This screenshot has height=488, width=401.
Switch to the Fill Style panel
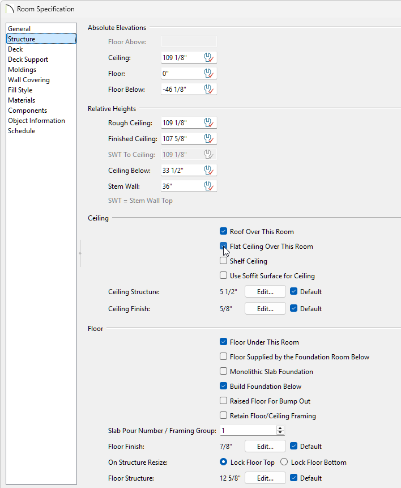click(41, 90)
